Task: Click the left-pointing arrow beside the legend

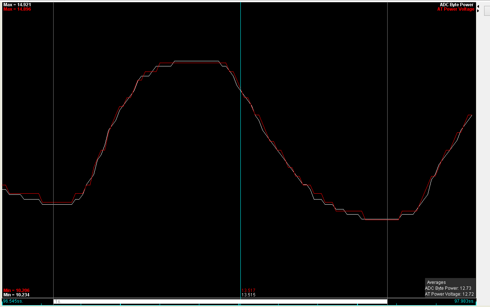Action: pos(478,6)
